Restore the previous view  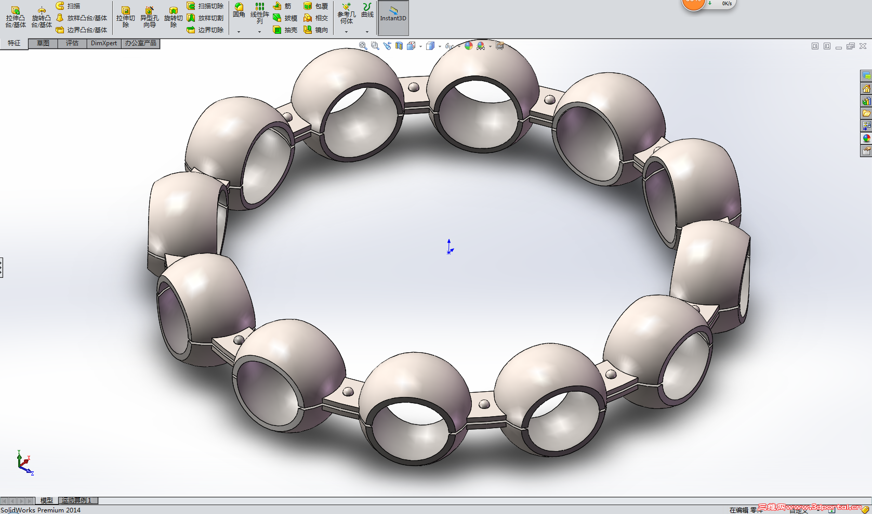click(387, 46)
